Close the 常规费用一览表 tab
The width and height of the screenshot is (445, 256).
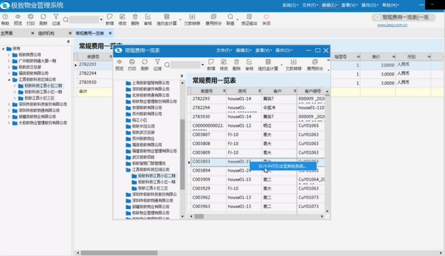click(110, 33)
